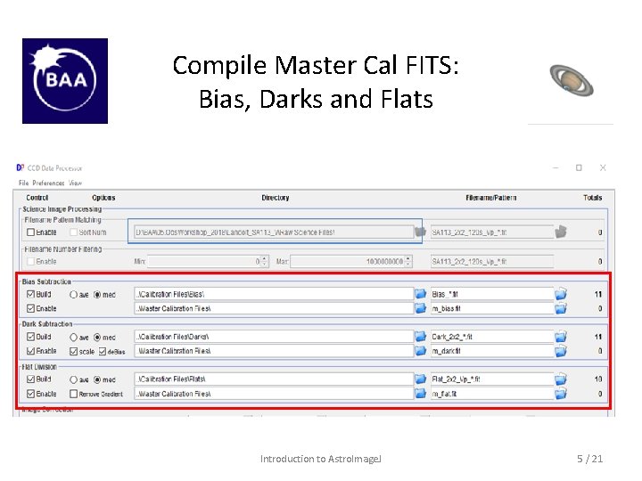642x481 pixels.
Task: Click the Dark_2x2_*.fit filename field
Action: point(492,337)
